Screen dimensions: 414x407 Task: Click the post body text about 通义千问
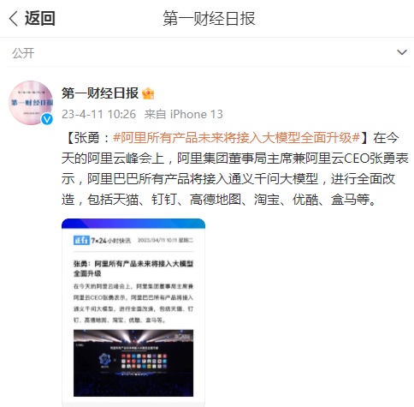(x=235, y=169)
